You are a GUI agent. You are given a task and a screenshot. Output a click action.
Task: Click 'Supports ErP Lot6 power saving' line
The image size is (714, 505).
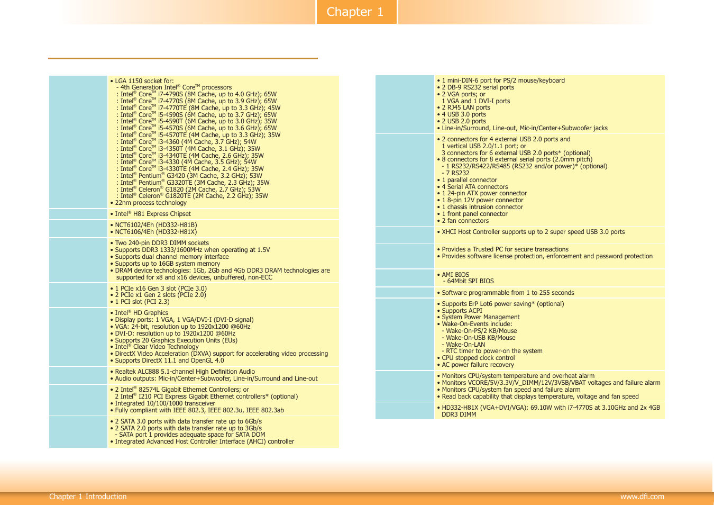click(500, 304)
